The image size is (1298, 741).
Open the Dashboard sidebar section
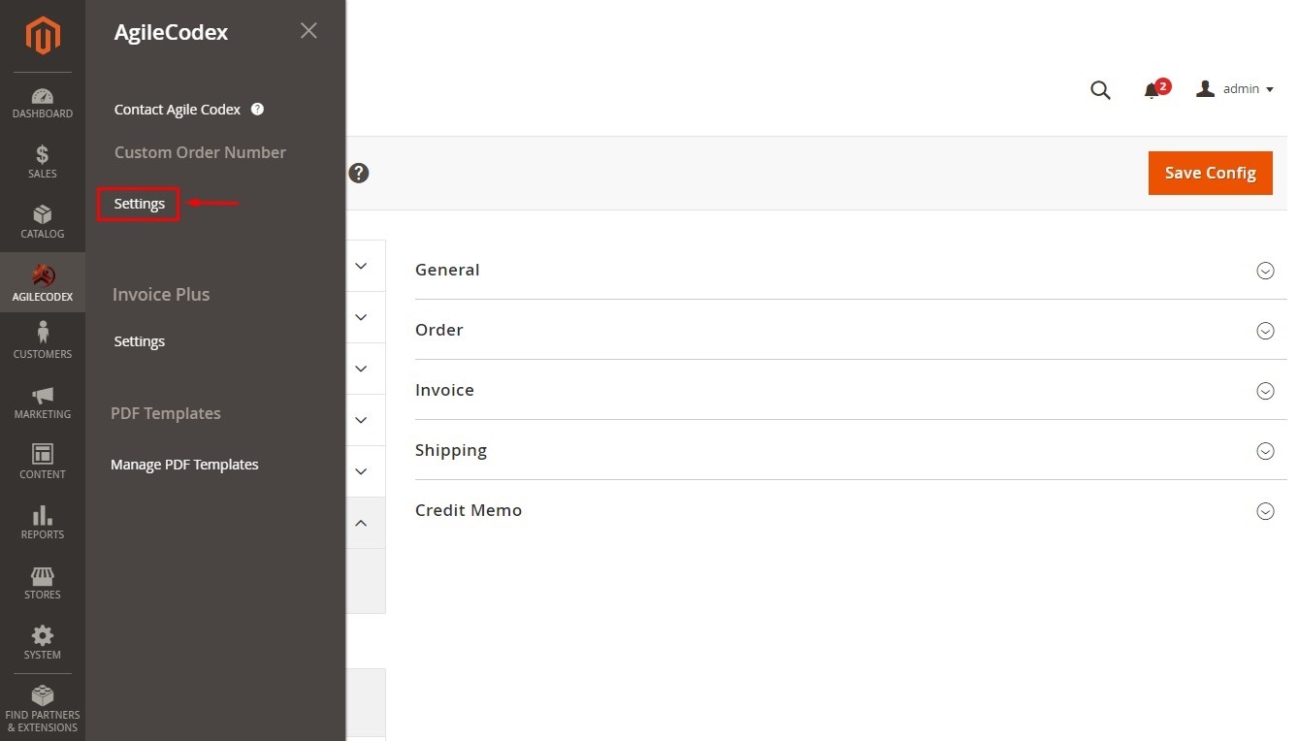point(43,103)
